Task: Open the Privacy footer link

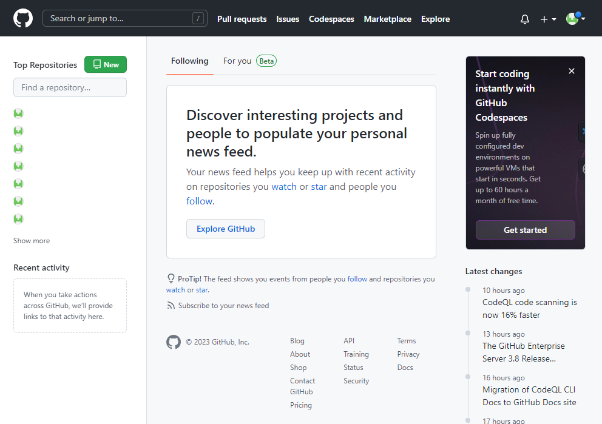Action: pos(408,354)
